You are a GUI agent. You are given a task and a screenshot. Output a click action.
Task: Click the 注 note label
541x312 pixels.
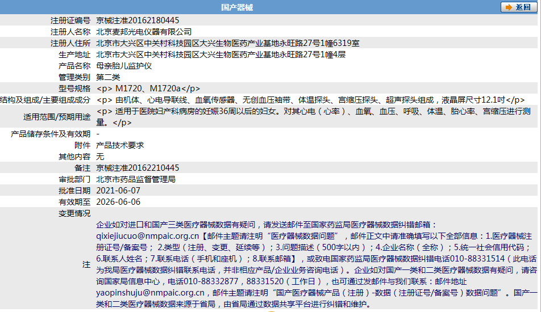pyautogui.click(x=86, y=264)
